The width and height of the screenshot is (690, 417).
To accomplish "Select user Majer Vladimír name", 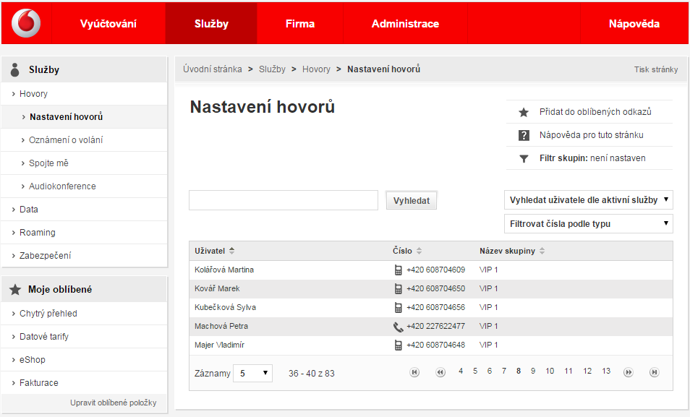I will [x=219, y=345].
